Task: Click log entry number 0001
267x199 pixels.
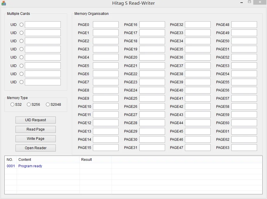Action: 11,166
